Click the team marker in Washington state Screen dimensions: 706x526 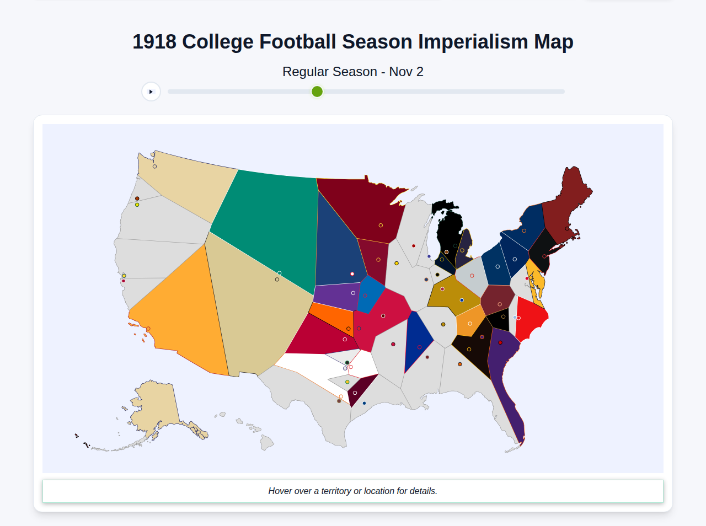point(154,166)
